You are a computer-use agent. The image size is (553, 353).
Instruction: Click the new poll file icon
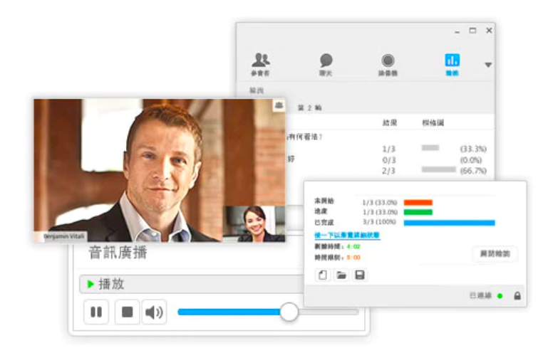click(323, 275)
